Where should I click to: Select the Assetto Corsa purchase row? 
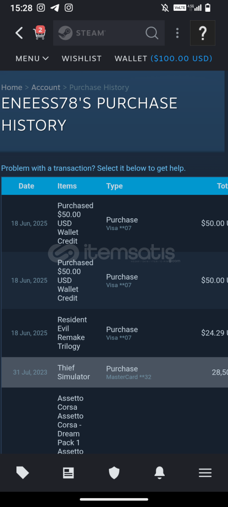point(114,420)
